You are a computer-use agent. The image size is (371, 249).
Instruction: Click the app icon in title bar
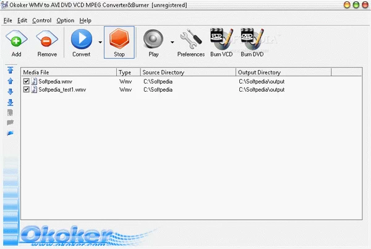pos(4,5)
